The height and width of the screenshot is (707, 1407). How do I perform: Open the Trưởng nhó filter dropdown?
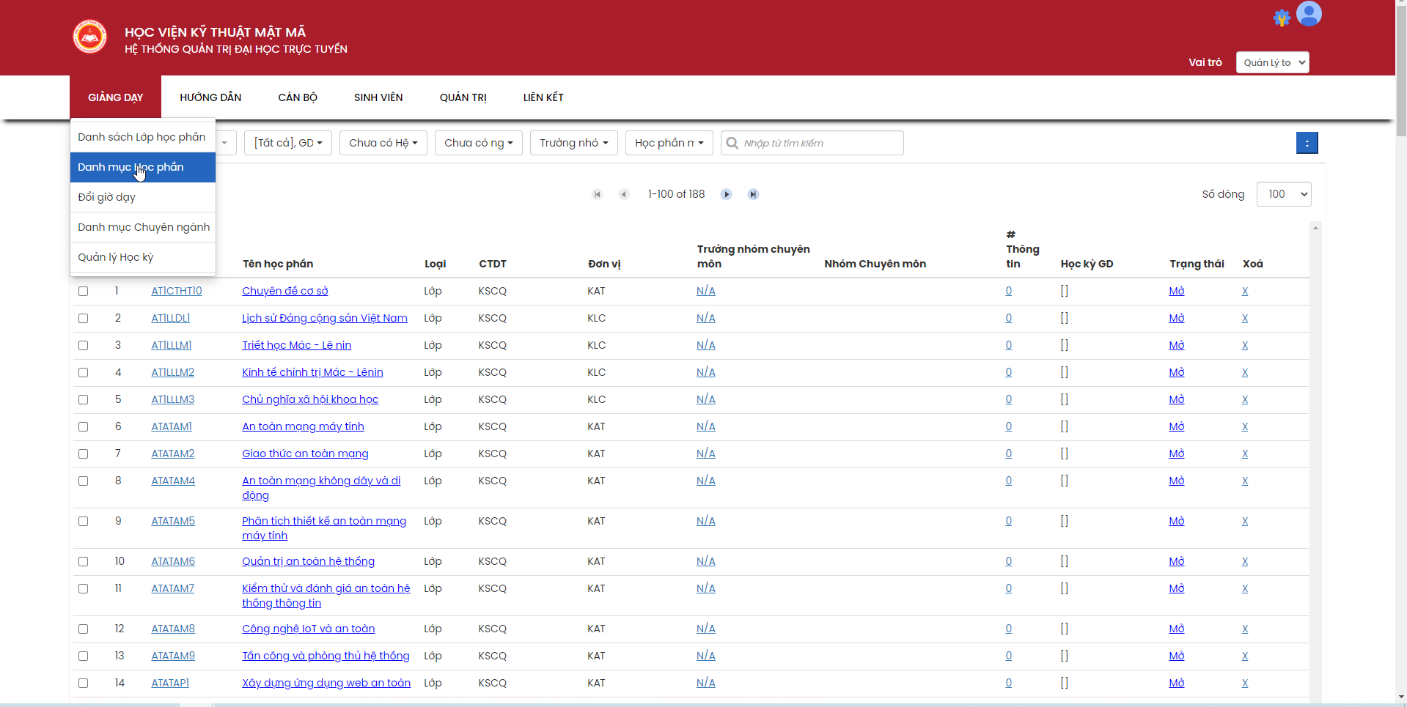tap(574, 143)
